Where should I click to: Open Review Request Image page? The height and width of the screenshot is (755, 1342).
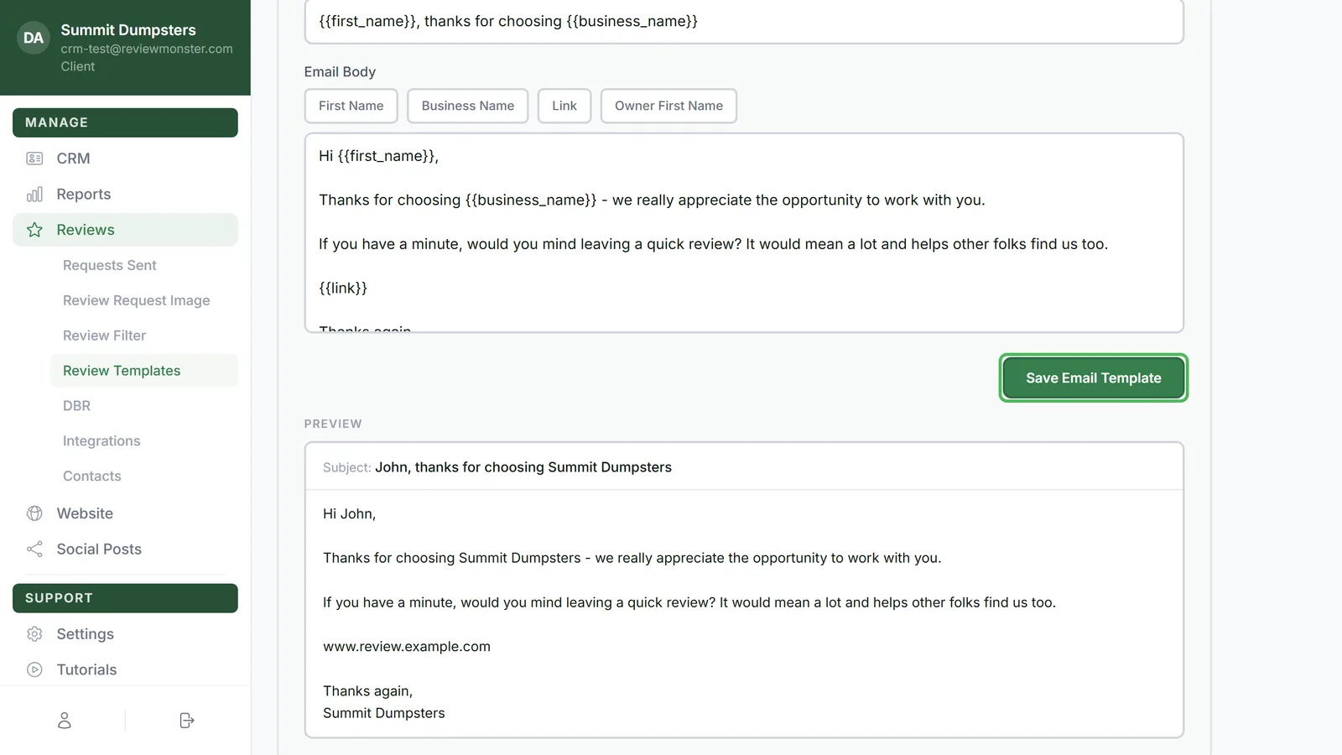pos(144,300)
